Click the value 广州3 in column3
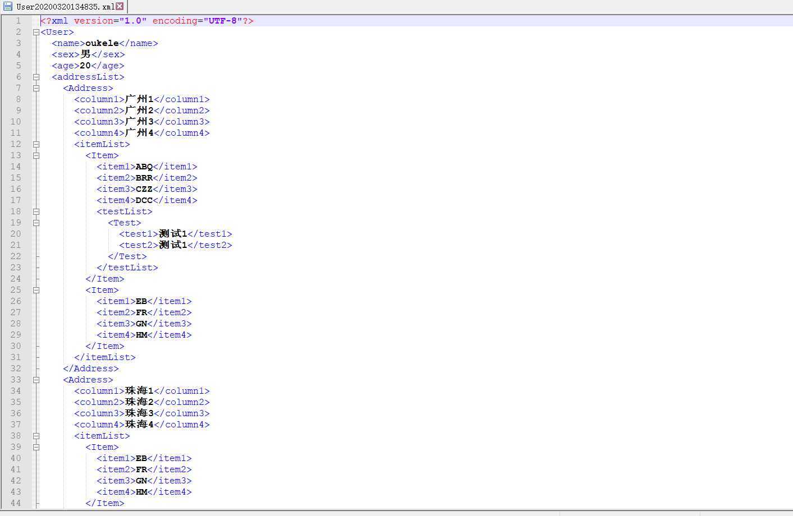 [x=139, y=122]
